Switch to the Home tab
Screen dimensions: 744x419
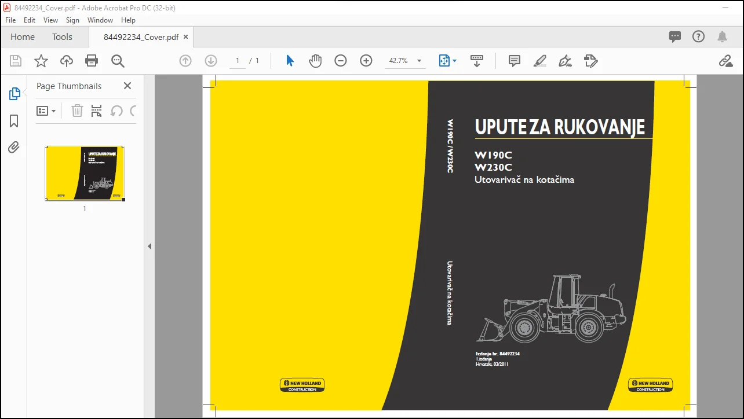(x=23, y=36)
